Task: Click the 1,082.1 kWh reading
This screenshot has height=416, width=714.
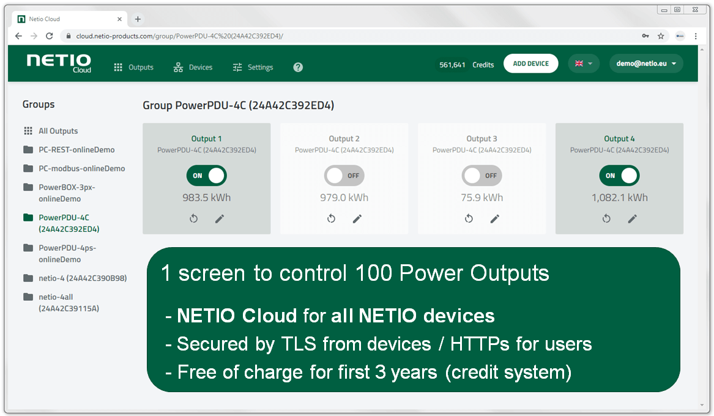Action: click(620, 198)
